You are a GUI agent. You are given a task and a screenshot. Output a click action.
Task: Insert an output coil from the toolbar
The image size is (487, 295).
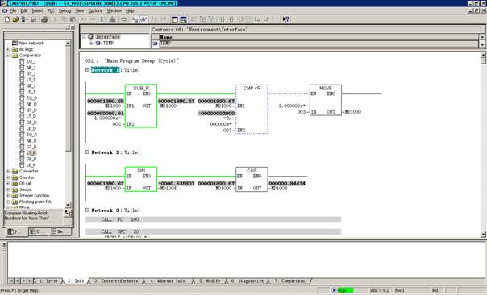pos(239,19)
